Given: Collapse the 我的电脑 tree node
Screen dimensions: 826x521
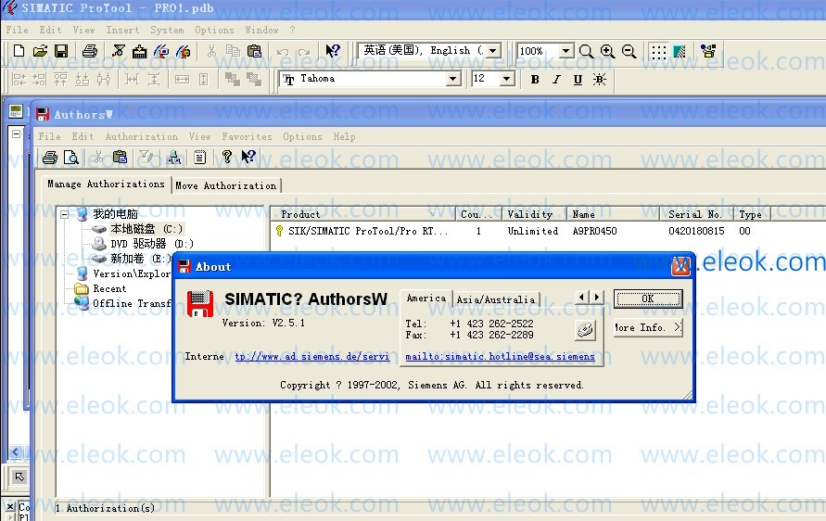Looking at the screenshot, I should click(x=64, y=214).
